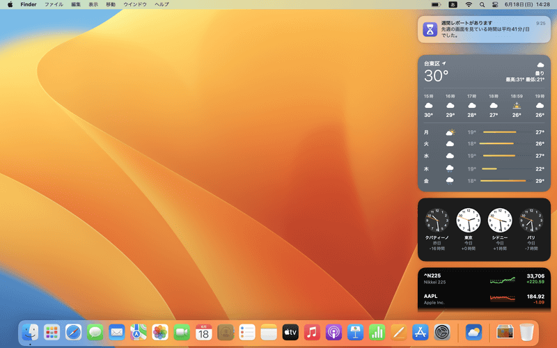
Task: Open the ファイル menu
Action: pyautogui.click(x=54, y=4)
